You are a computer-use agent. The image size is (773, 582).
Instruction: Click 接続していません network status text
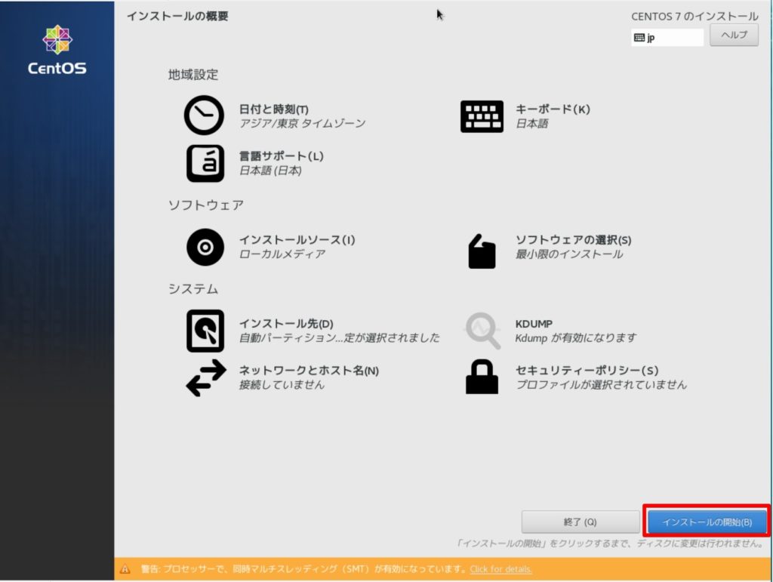tap(282, 384)
